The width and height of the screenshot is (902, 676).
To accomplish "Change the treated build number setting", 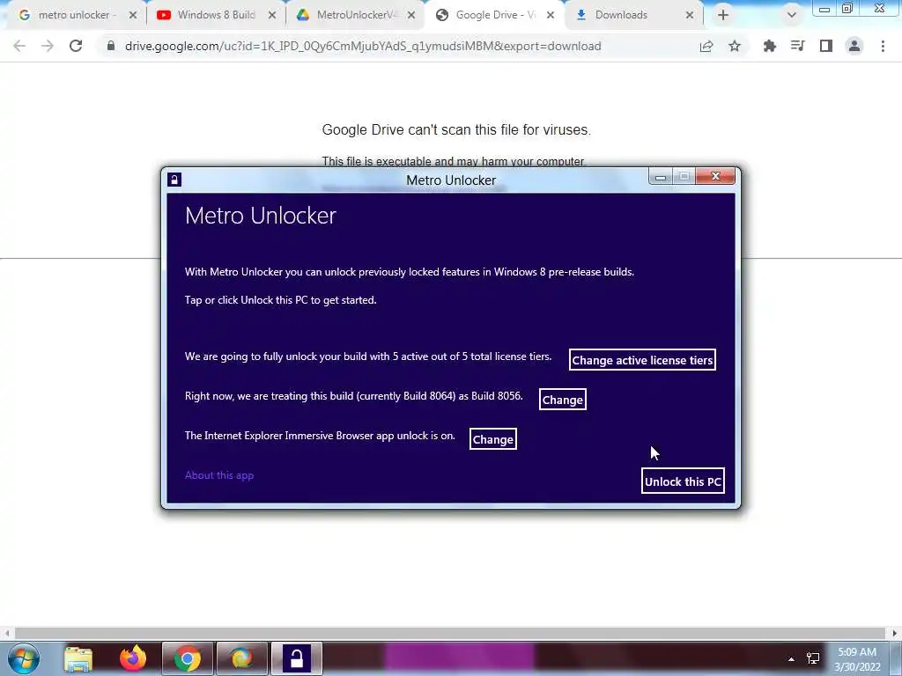I will (563, 400).
